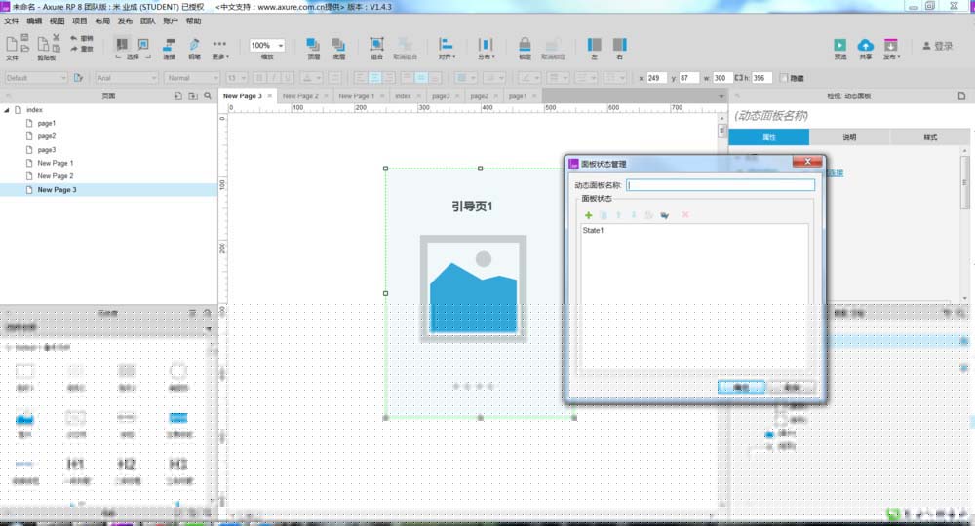Select the contained selection mode tool
The image size is (975, 526).
[143, 44]
